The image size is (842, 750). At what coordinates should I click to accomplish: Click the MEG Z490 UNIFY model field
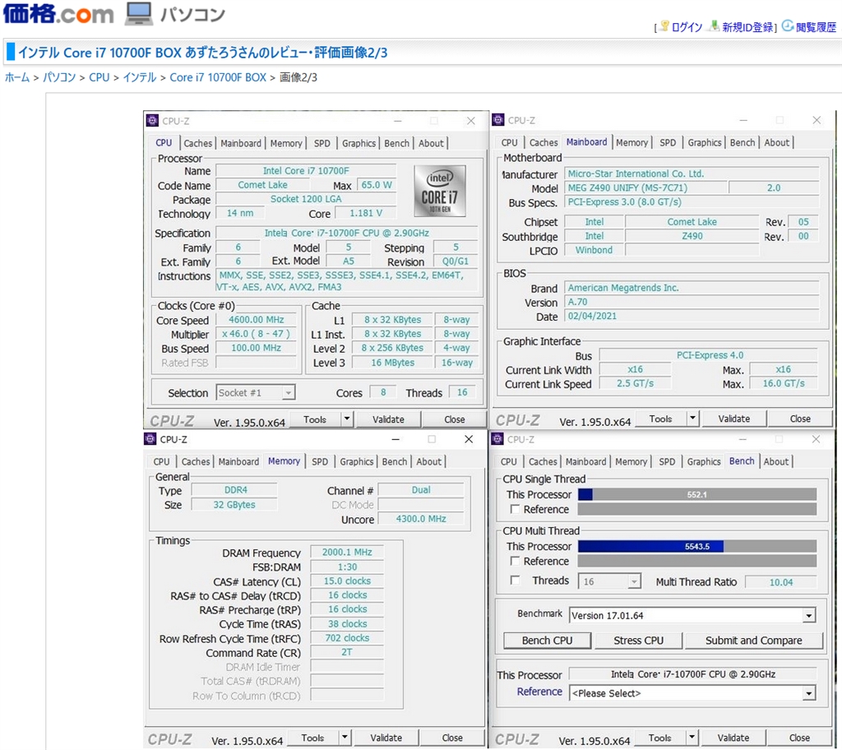point(645,187)
